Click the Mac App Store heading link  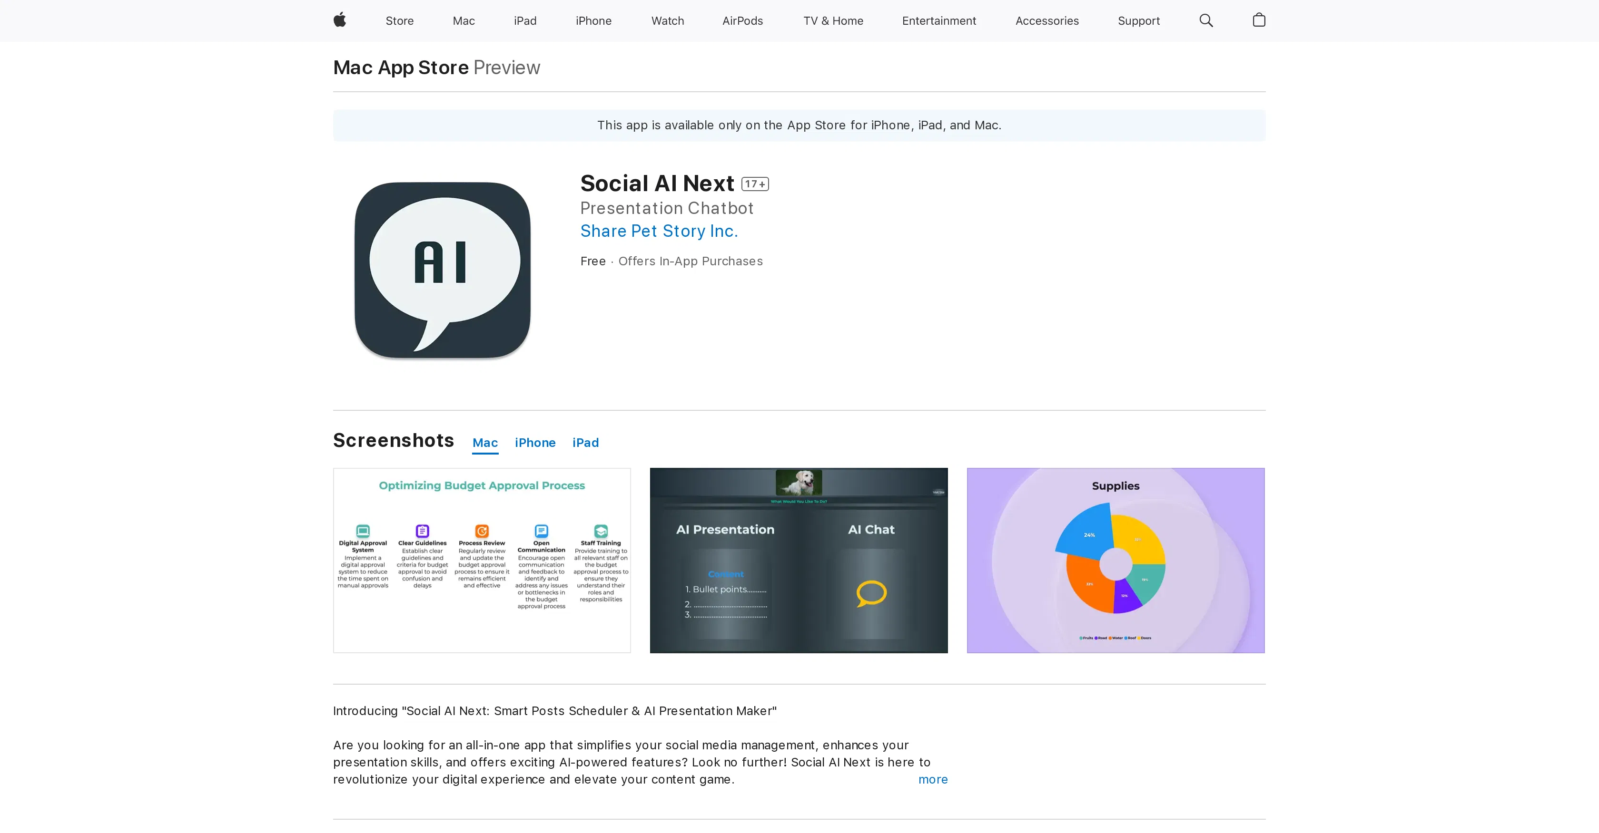(400, 67)
